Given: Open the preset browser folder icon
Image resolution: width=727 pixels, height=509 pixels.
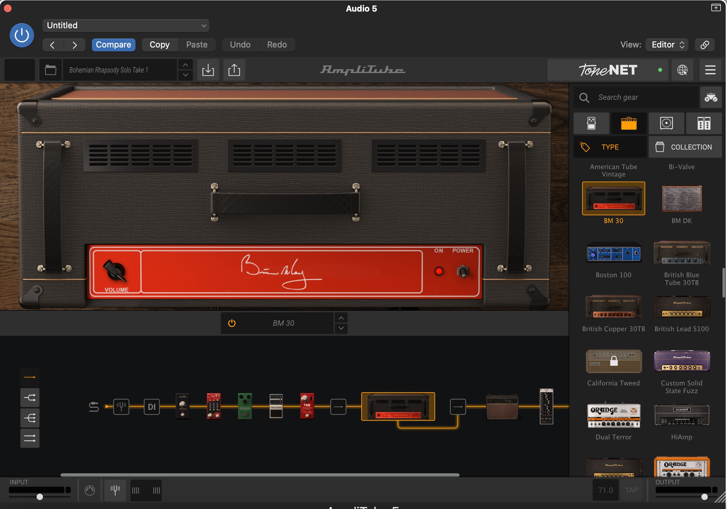Looking at the screenshot, I should (50, 70).
